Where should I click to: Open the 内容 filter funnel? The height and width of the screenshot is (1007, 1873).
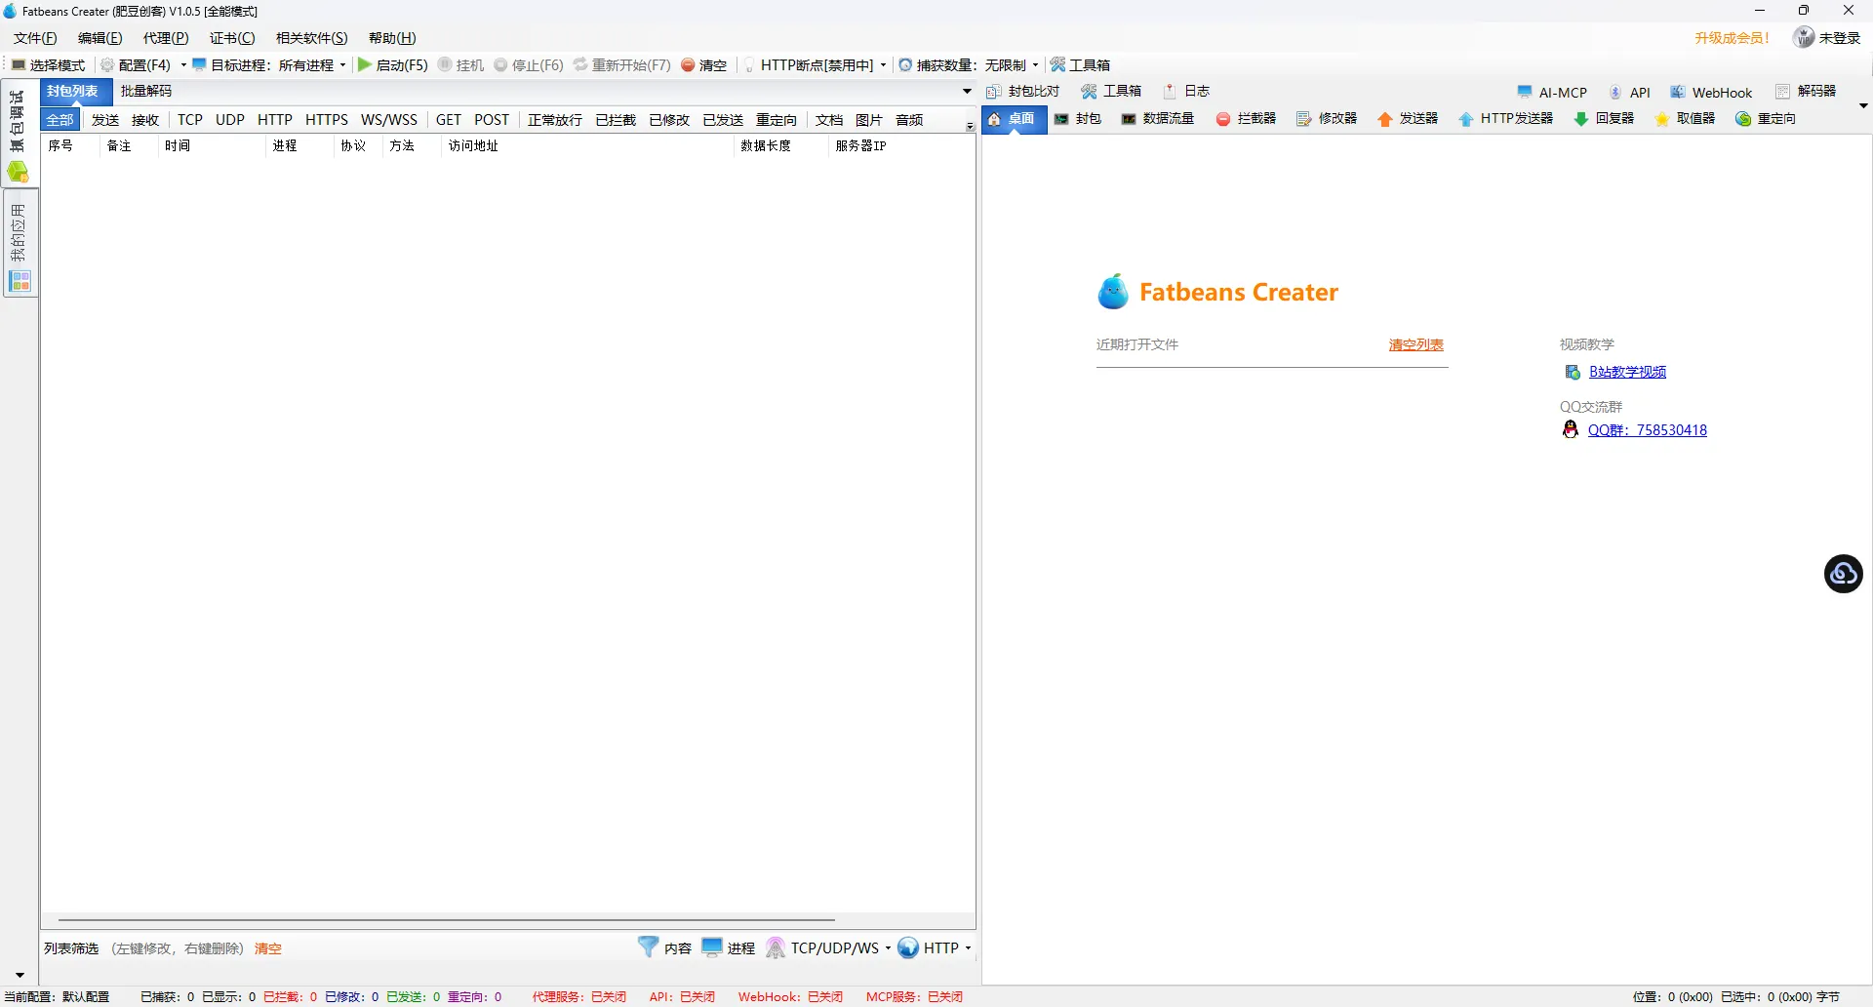664,947
